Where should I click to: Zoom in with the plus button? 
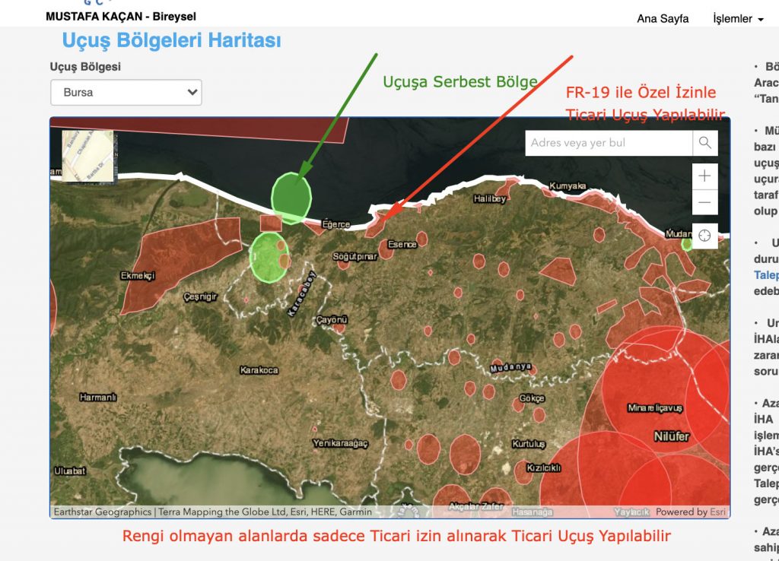(704, 176)
